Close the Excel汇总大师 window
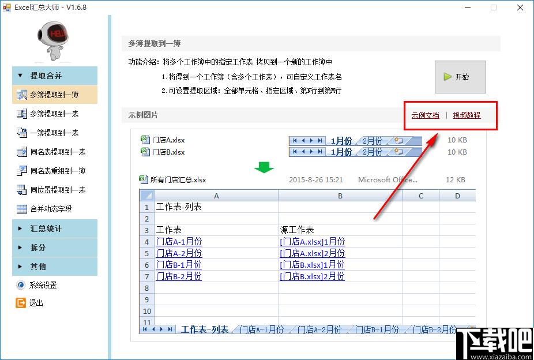 point(520,7)
